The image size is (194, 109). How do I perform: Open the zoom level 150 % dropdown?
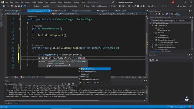[8, 77]
